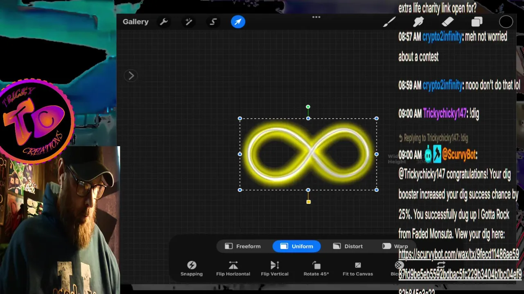Return to the Gallery
524x294 pixels.
click(x=136, y=22)
